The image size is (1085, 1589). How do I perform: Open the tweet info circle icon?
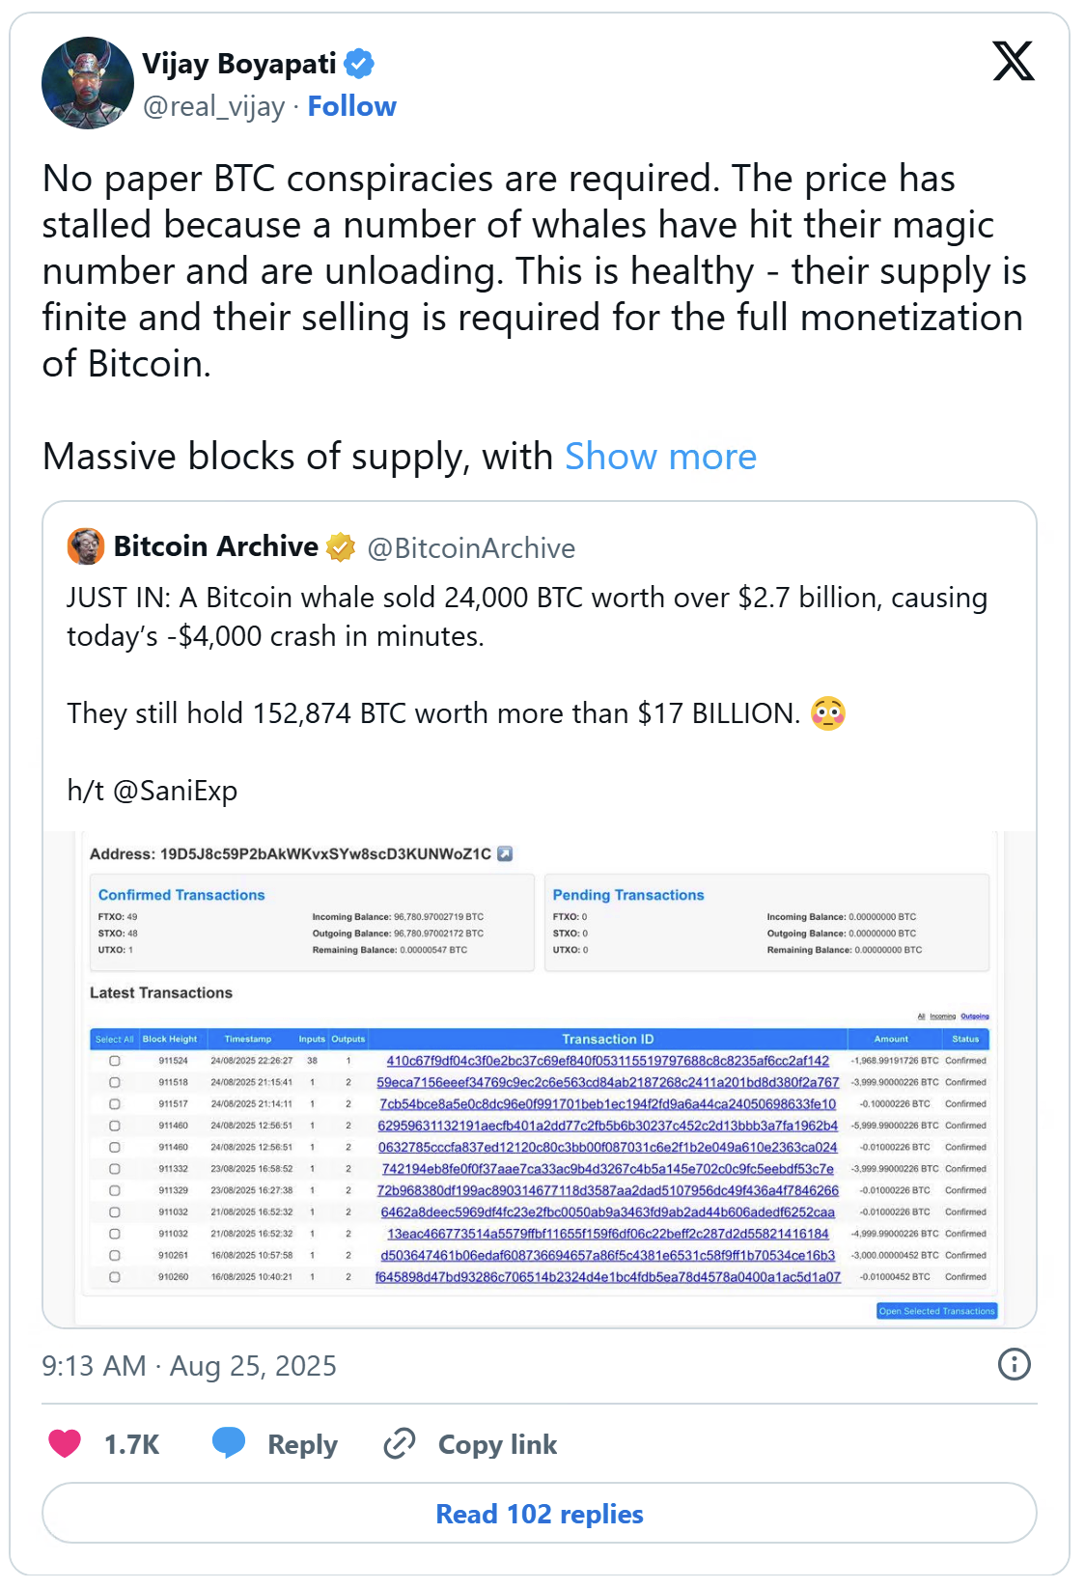point(1014,1364)
